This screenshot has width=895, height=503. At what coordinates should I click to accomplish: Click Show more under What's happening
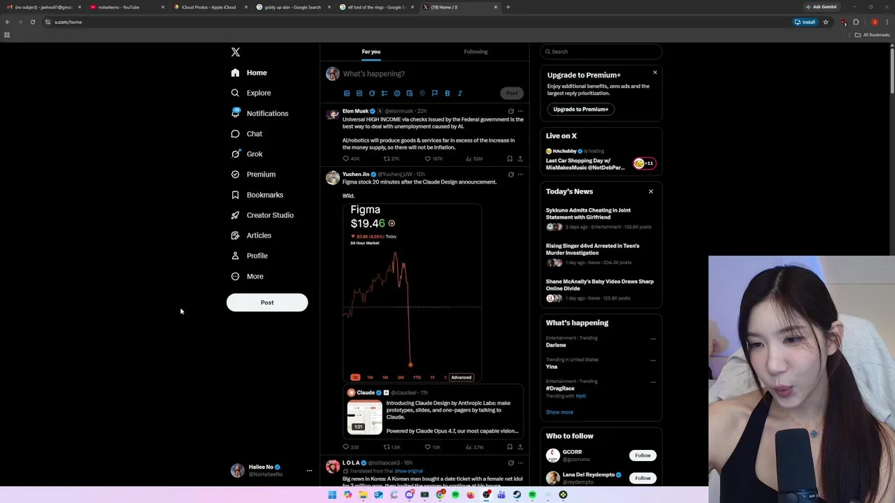tap(559, 412)
